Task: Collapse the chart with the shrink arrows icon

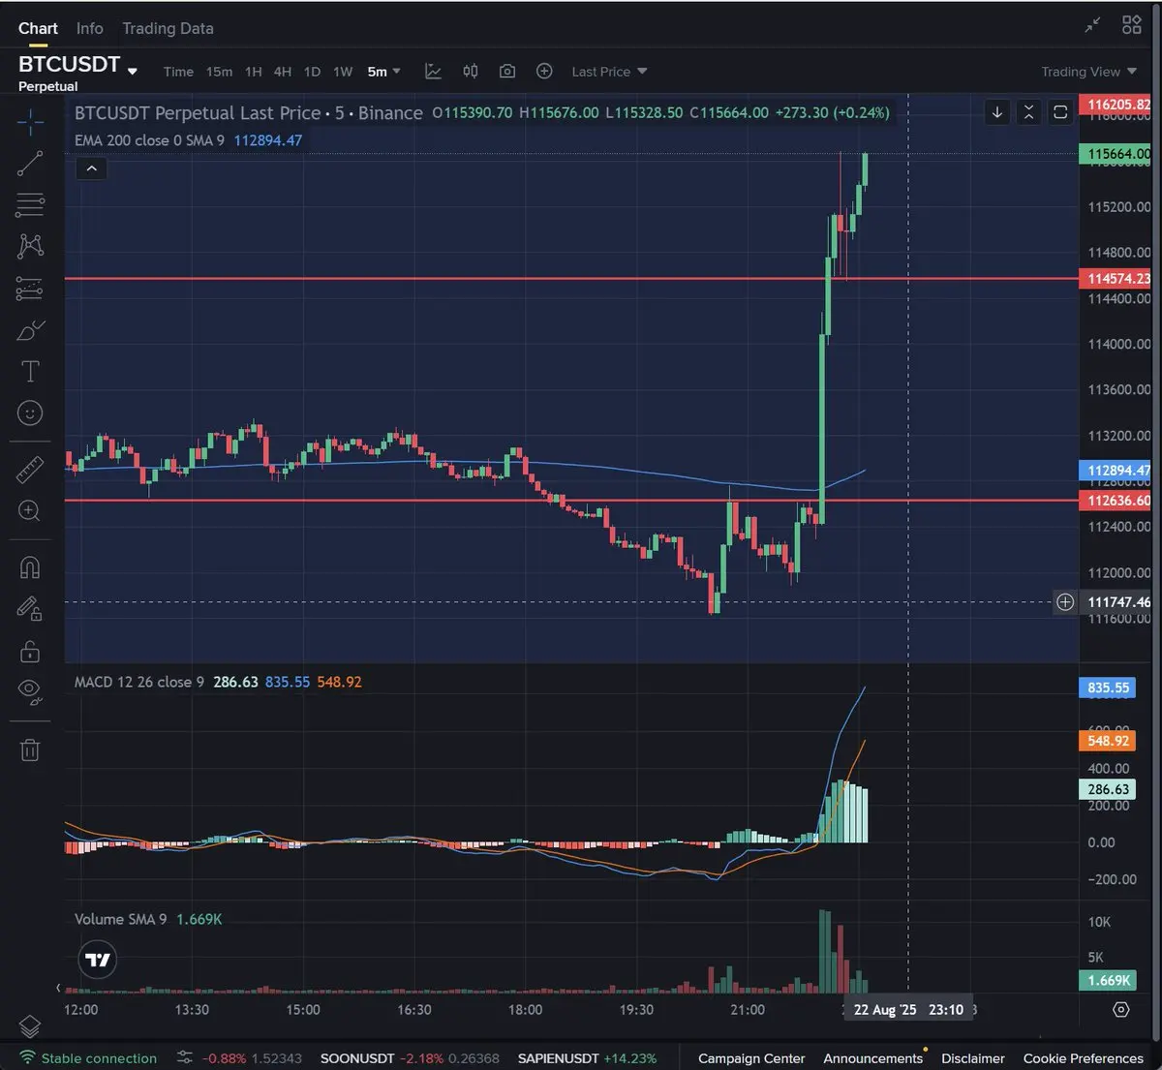Action: click(x=1092, y=25)
